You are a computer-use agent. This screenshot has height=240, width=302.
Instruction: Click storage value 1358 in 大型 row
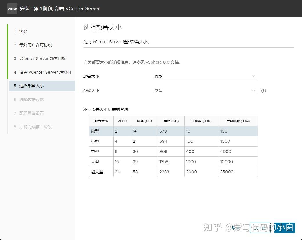point(164,162)
